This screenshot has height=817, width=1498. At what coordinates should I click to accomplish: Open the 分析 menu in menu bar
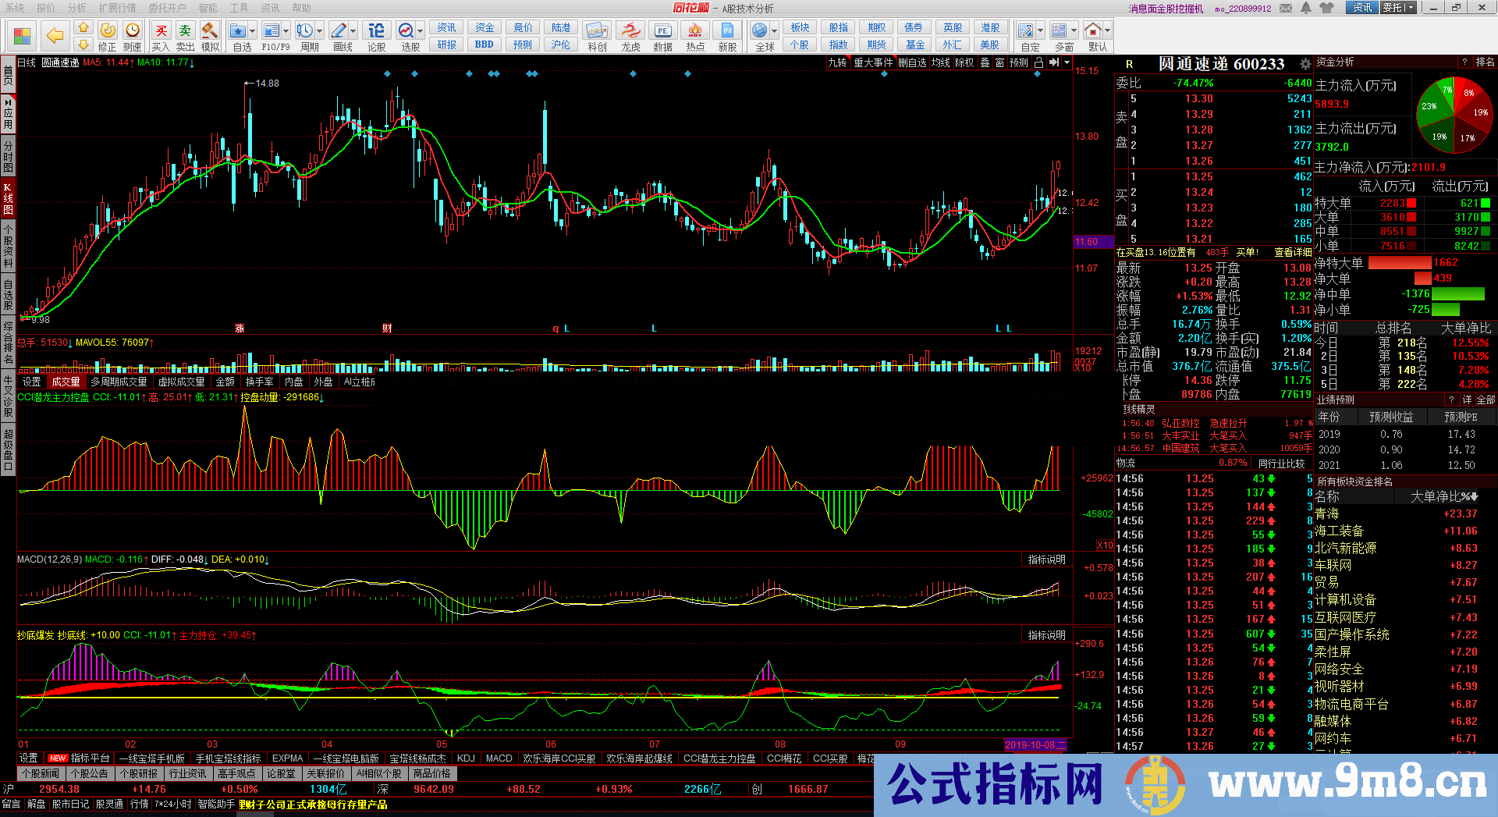tap(76, 8)
